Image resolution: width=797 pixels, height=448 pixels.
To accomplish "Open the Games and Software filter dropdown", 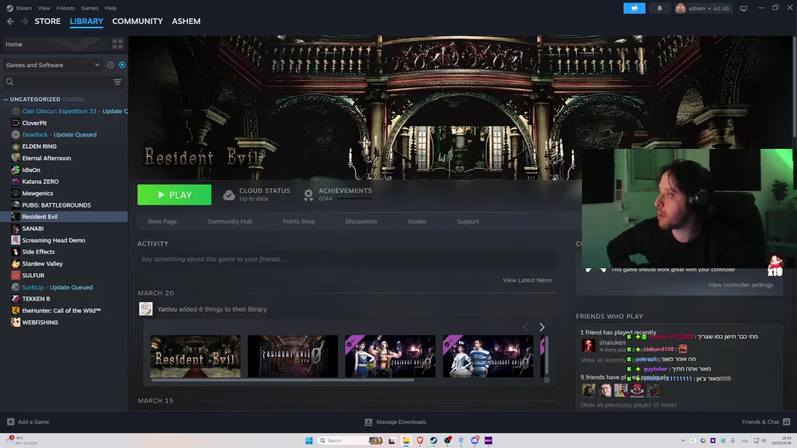I will [52, 65].
